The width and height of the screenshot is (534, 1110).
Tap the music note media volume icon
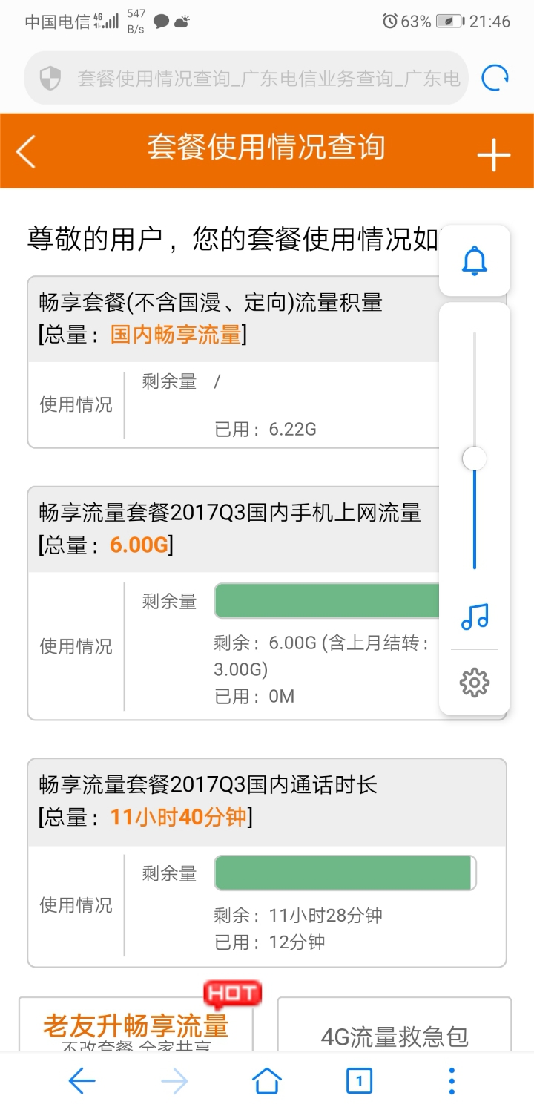(475, 616)
